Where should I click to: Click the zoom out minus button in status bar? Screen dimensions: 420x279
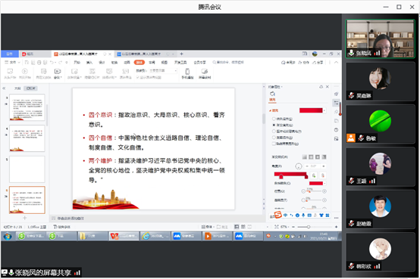click(293, 227)
